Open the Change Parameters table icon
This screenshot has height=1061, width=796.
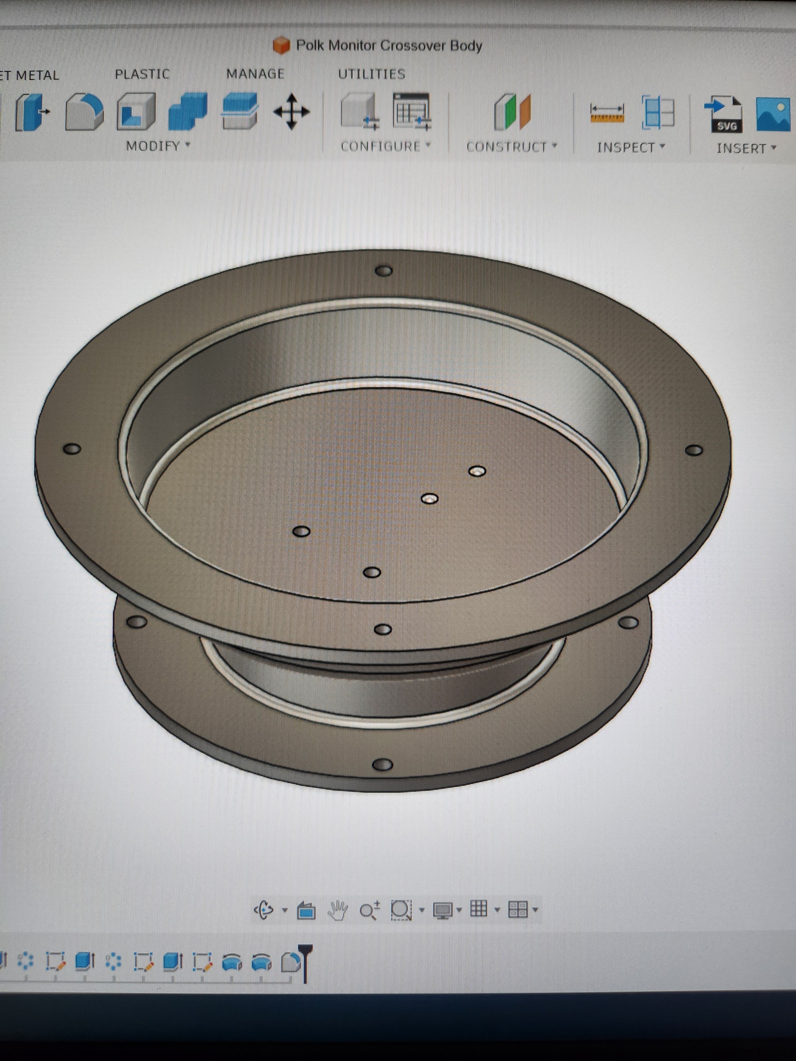pyautogui.click(x=412, y=112)
